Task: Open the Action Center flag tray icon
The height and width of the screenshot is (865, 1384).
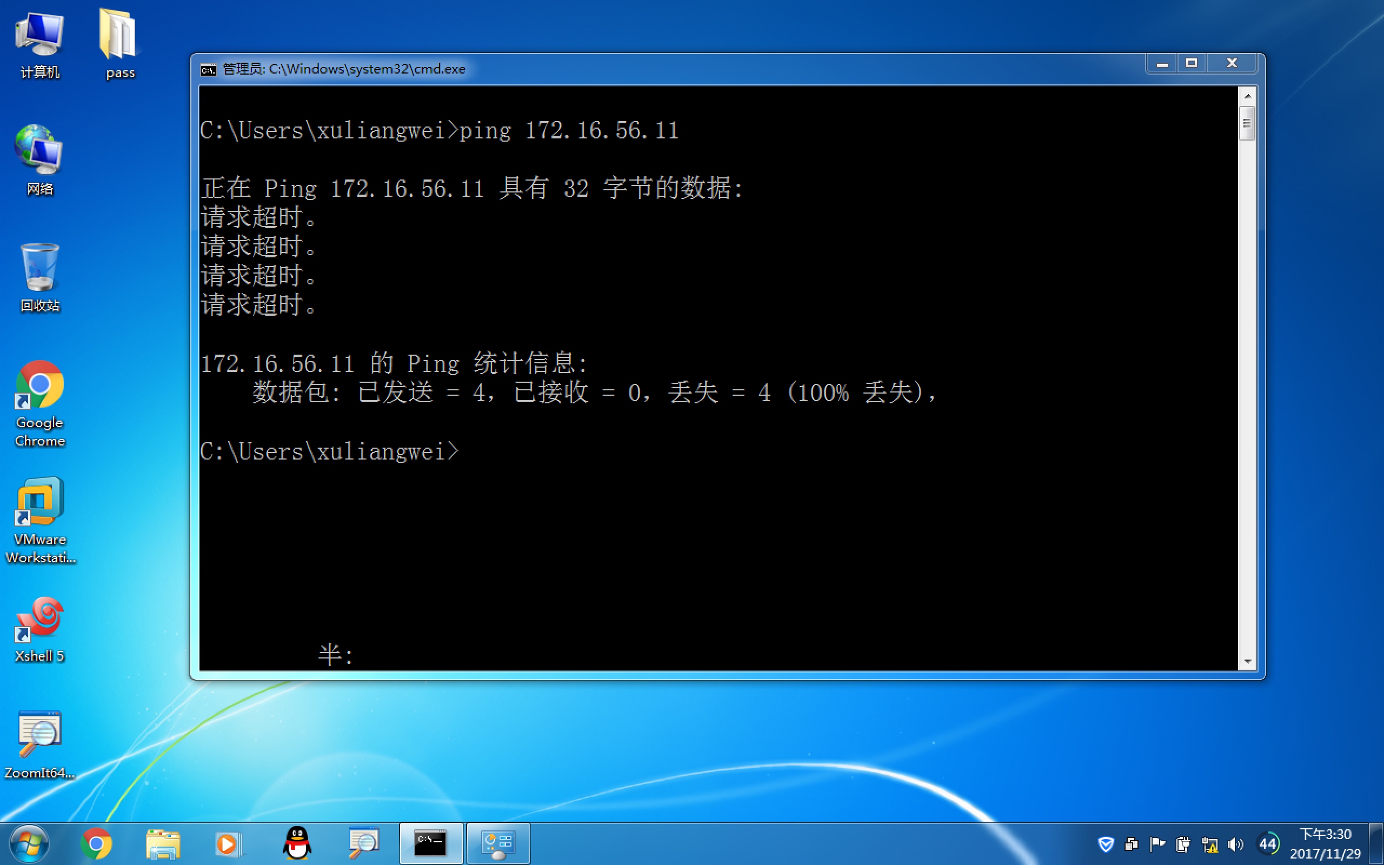Action: [x=1157, y=844]
